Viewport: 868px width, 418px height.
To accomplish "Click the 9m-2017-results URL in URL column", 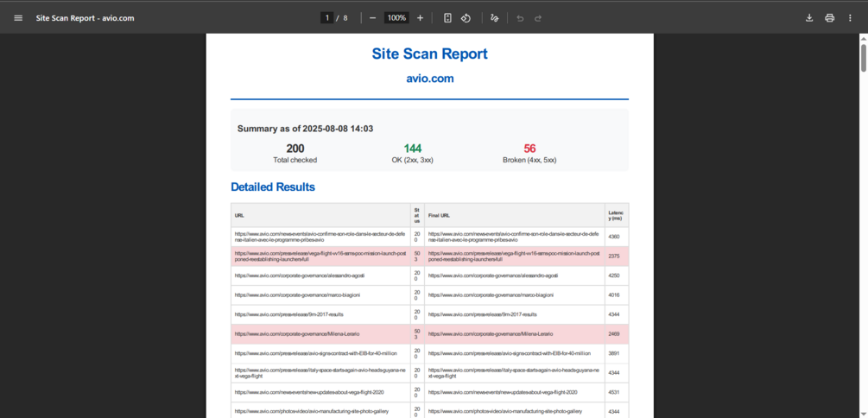I will pyautogui.click(x=289, y=314).
